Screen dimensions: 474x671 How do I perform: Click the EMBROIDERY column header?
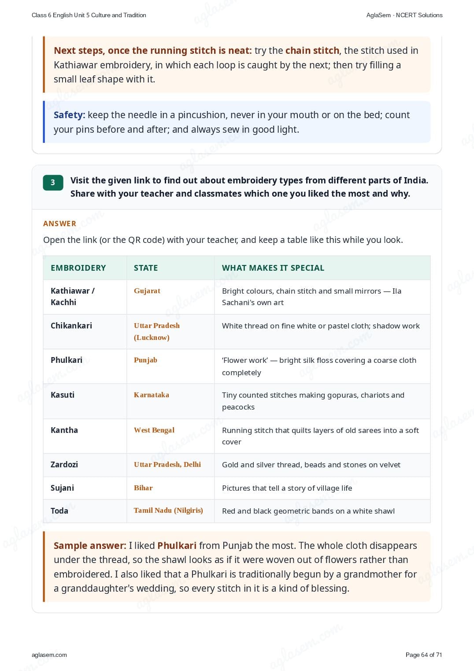click(78, 268)
